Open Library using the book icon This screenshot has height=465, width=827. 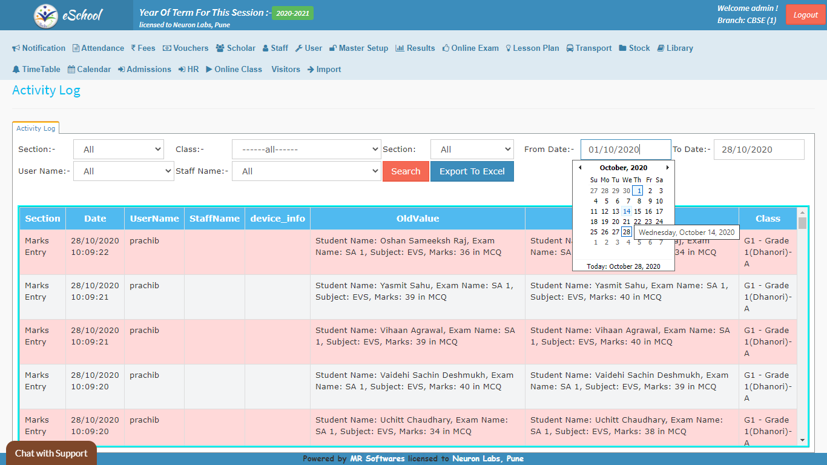(x=661, y=48)
